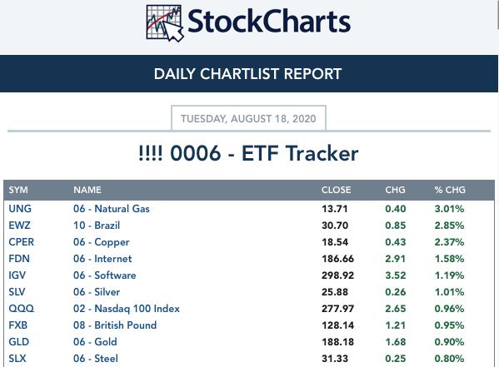Click the SYM column header
This screenshot has width=499, height=367.
point(18,190)
